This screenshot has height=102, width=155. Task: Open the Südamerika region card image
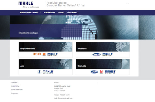point(103,64)
